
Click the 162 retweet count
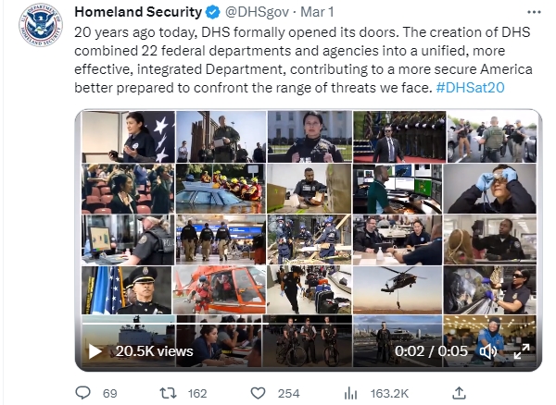tap(197, 393)
